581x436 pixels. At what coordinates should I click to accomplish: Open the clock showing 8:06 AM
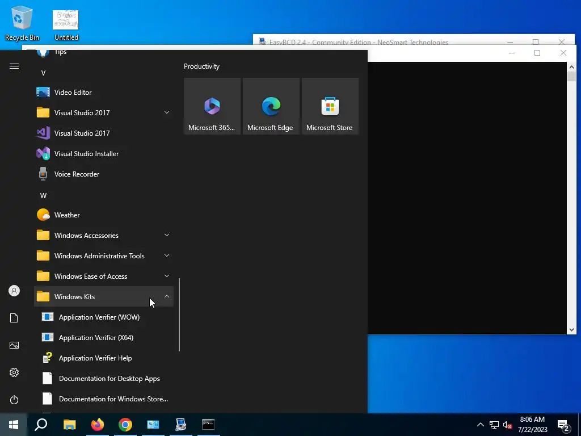coord(532,425)
